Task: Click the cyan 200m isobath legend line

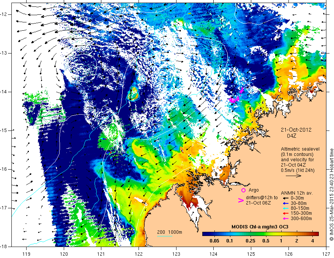Action: pos(165,236)
